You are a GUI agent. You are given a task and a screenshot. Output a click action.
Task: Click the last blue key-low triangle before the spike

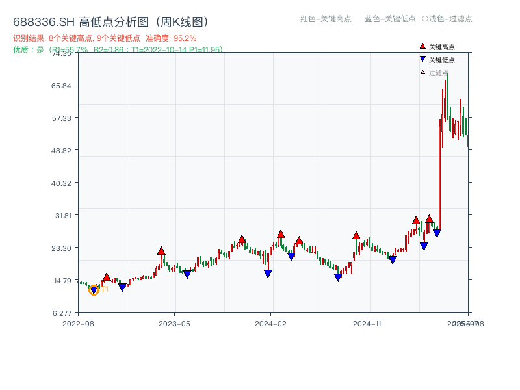437,233
